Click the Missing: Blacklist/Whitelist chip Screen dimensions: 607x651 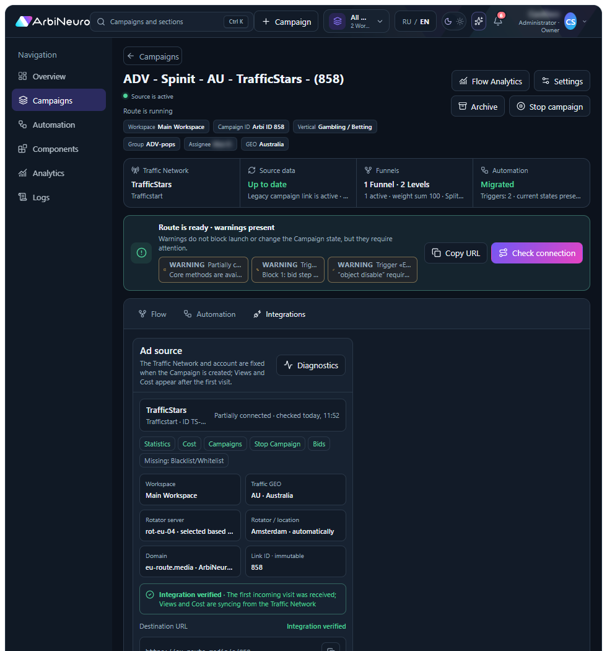(x=184, y=461)
